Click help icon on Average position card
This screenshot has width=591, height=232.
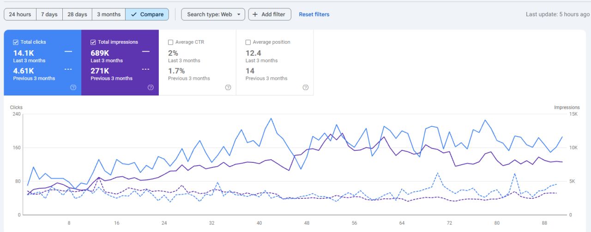tap(306, 88)
